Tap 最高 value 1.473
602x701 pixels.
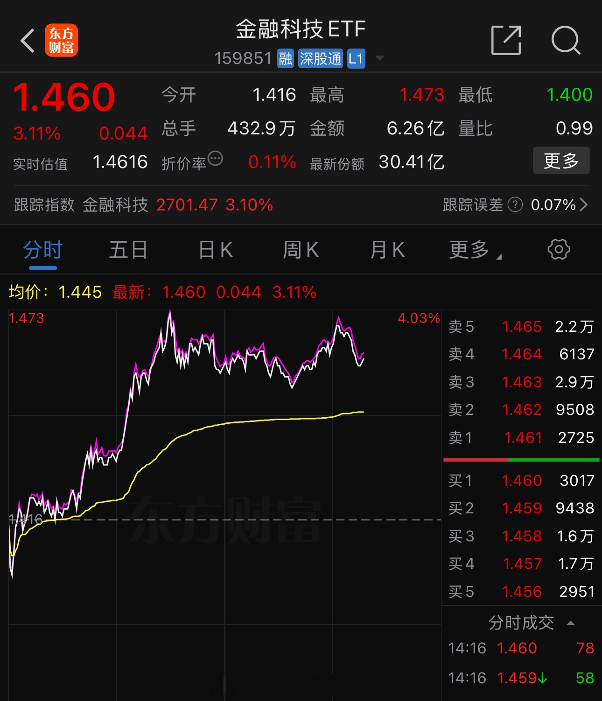pyautogui.click(x=422, y=95)
